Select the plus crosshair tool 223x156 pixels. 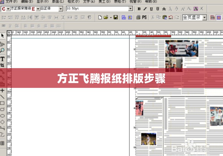point(2,90)
